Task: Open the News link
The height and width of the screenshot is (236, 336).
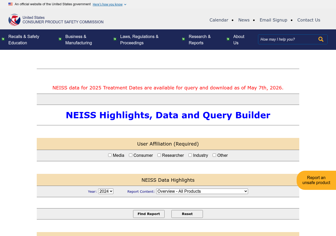Action: [244, 20]
